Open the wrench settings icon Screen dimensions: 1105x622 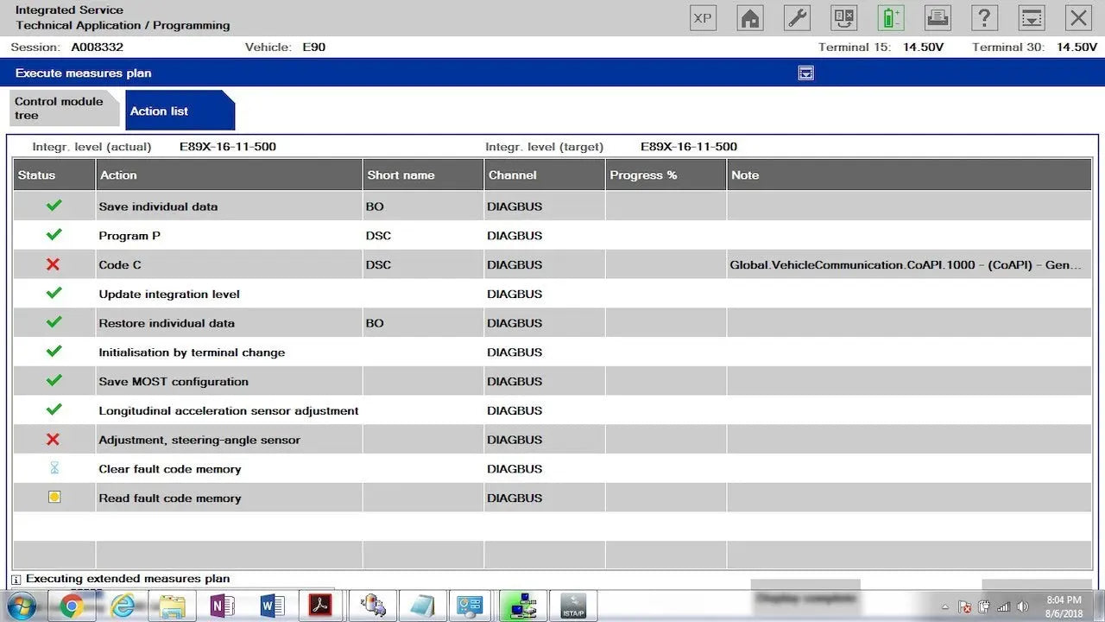click(x=797, y=18)
